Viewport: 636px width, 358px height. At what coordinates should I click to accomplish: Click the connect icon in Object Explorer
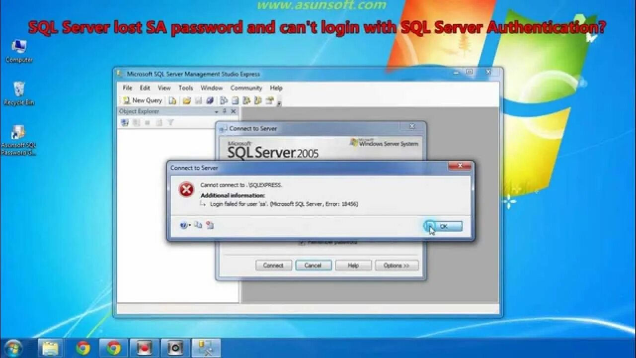[x=125, y=122]
